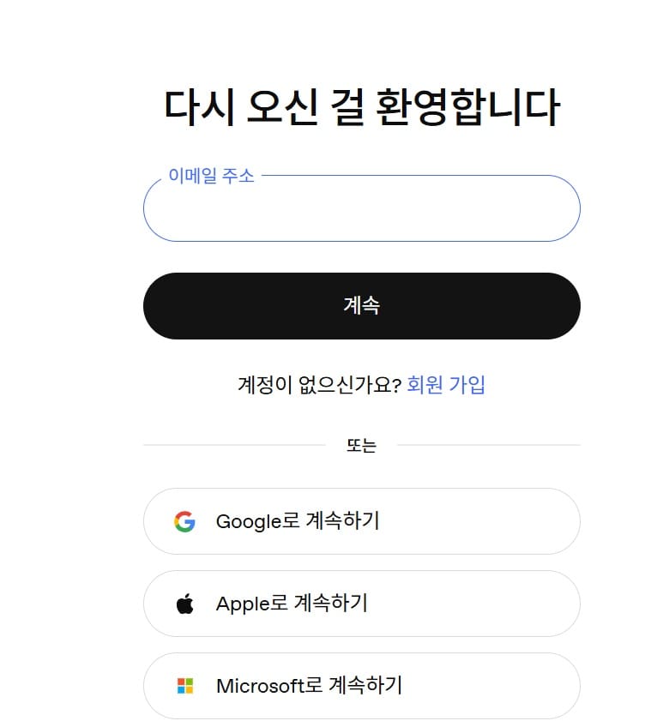The height and width of the screenshot is (721, 657).
Task: Click the "Apple로 계속하기" label text
Action: [x=292, y=604]
